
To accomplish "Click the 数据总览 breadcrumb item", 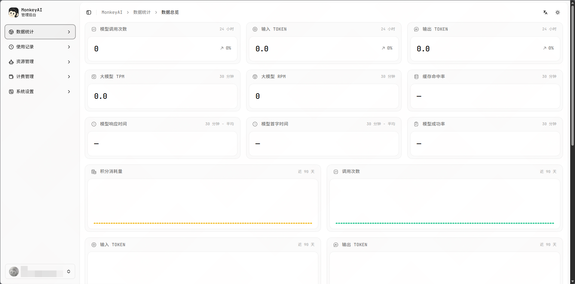I will [x=170, y=12].
